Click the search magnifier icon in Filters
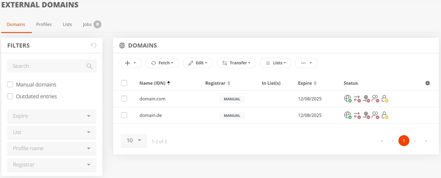This screenshot has width=441, height=178. [89, 66]
